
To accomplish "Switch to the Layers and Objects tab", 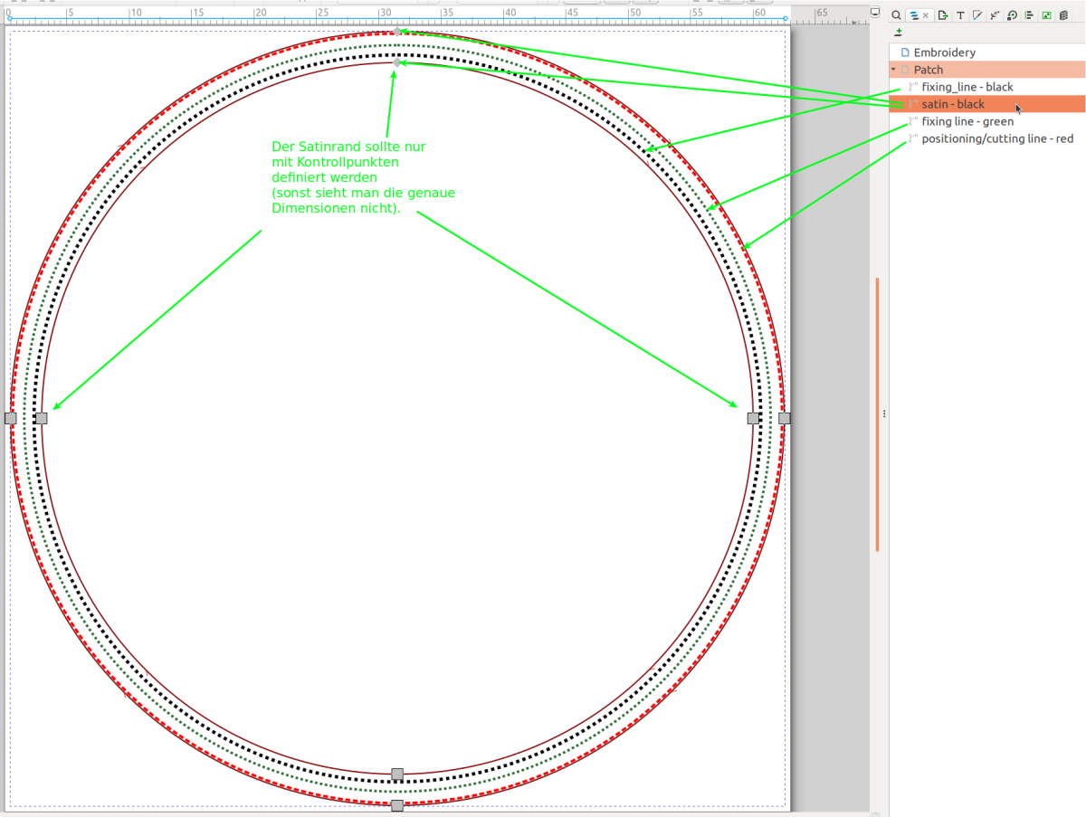I will click(x=914, y=14).
